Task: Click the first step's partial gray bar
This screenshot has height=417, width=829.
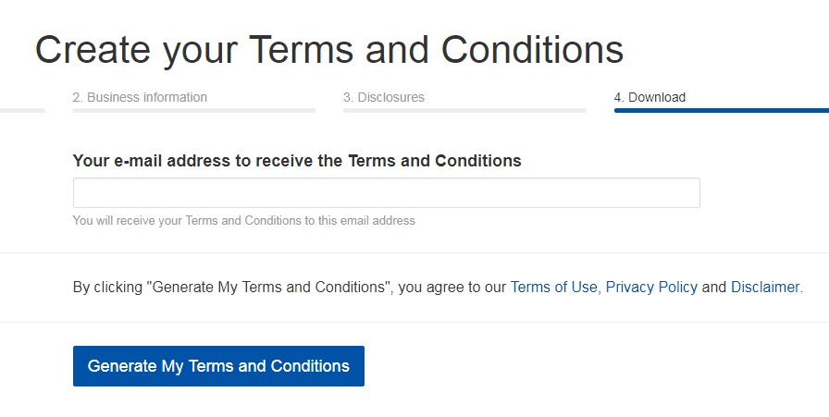Action: (x=22, y=110)
